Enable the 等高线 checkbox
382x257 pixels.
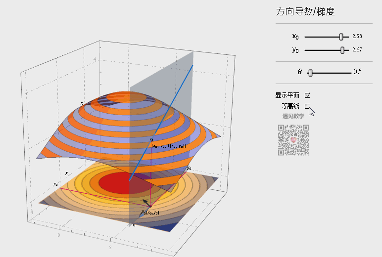(307, 106)
